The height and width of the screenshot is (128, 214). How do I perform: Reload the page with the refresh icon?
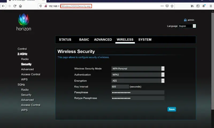(x=15, y=6)
